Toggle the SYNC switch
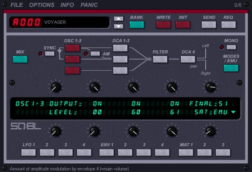Image resolution: width=252 pixels, height=172 pixels. (x=50, y=53)
